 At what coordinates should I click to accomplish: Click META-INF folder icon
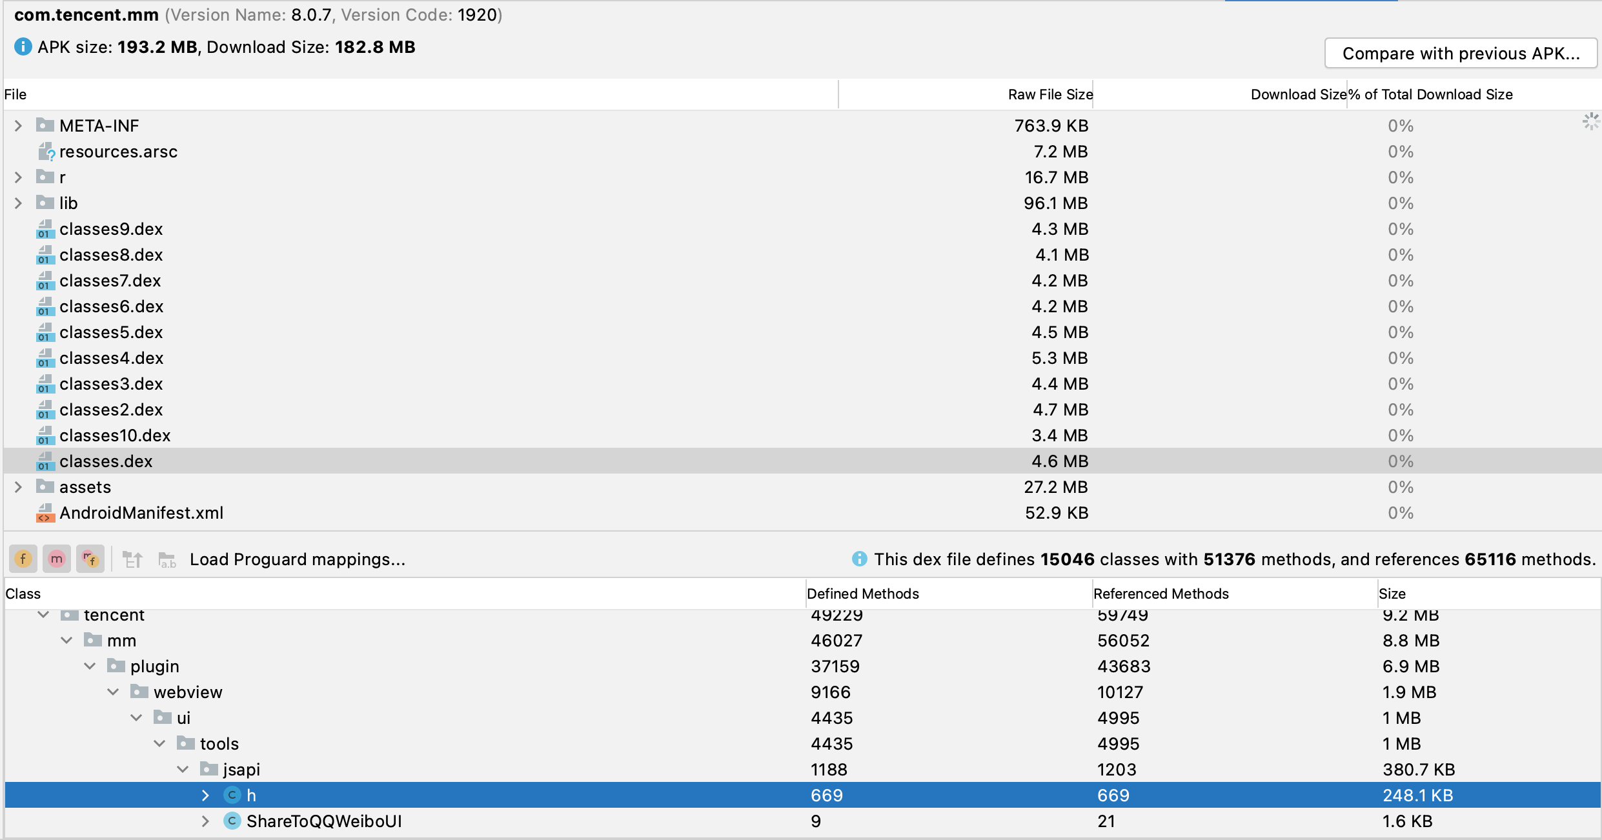point(45,125)
